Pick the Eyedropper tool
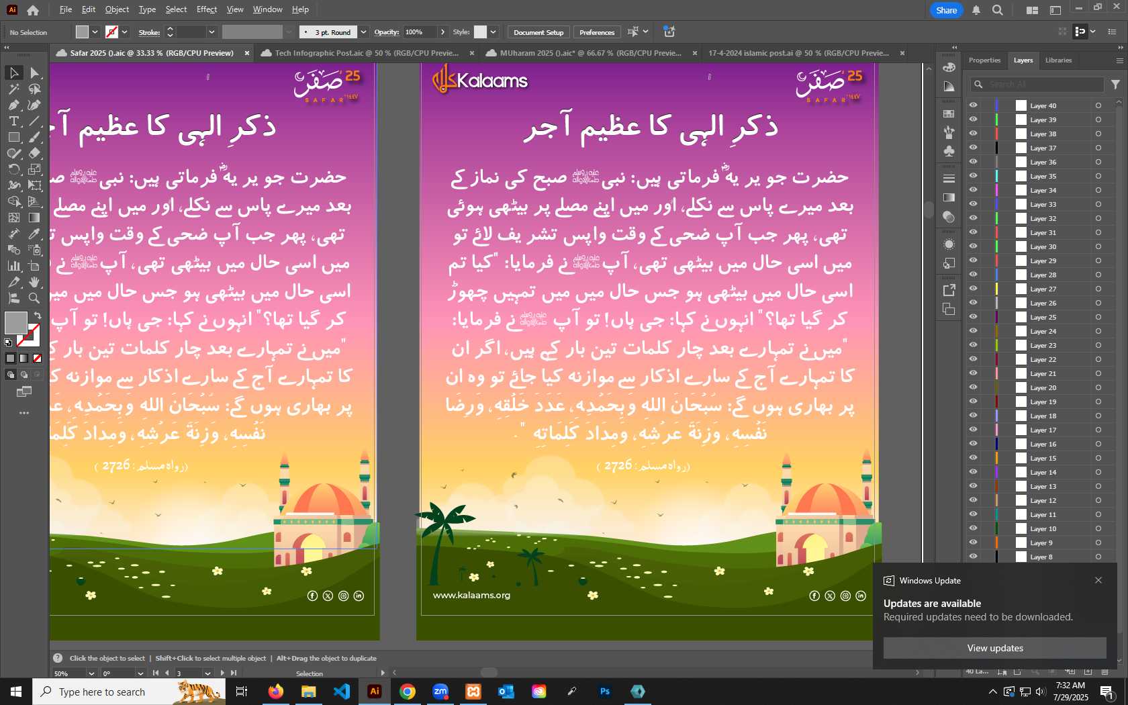Image resolution: width=1128 pixels, height=705 pixels. pos(35,234)
